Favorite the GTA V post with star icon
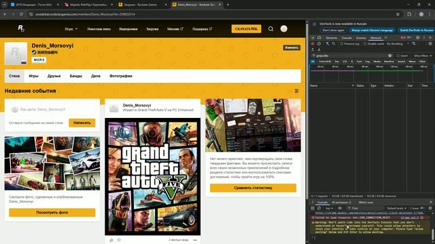Viewport: 435px width, 244px height. pyautogui.click(x=111, y=240)
